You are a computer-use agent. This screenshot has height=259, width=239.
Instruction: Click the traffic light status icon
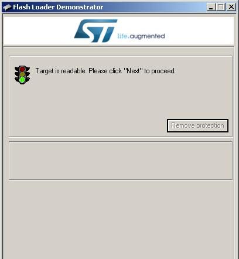22,75
